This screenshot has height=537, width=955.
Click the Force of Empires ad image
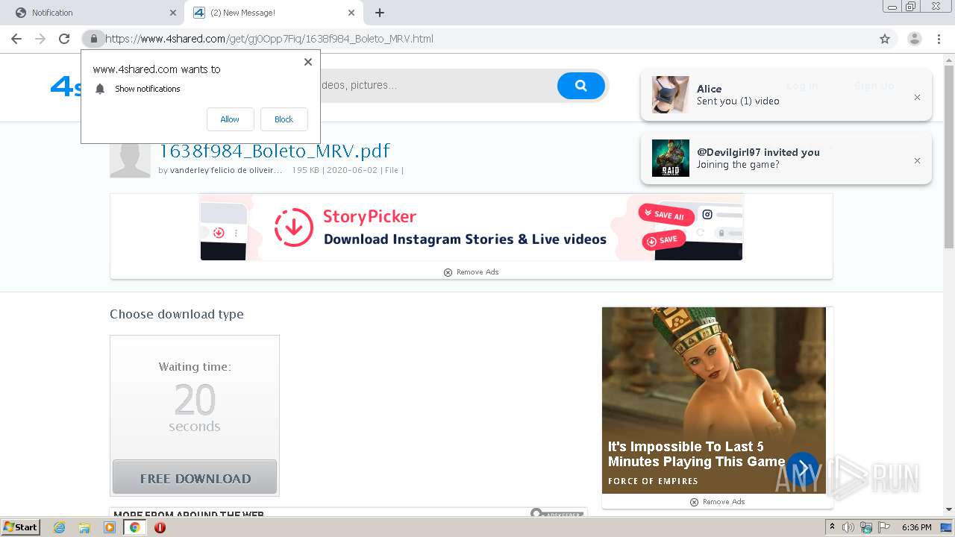coord(714,400)
